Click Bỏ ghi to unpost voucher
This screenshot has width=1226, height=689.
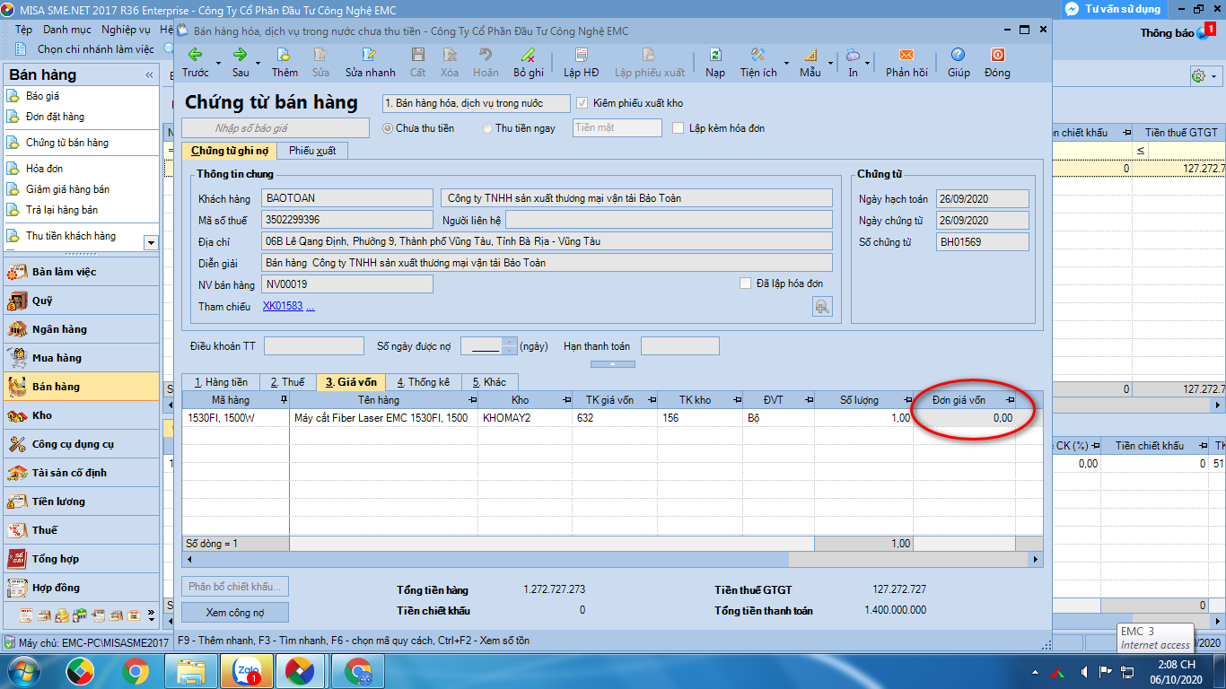(x=529, y=63)
